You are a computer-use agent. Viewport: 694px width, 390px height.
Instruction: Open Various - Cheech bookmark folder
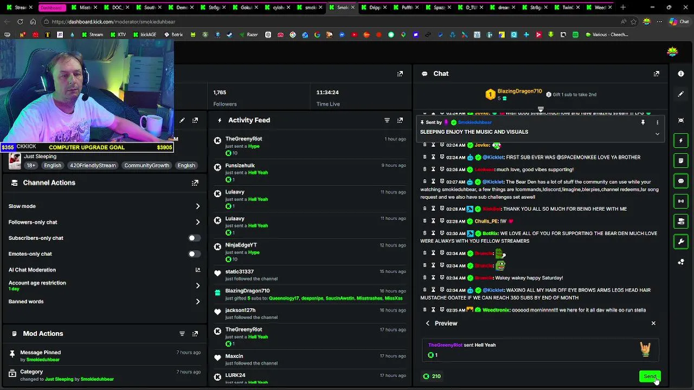tap(606, 35)
